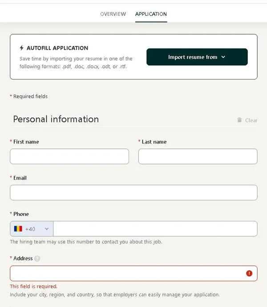The width and height of the screenshot is (267, 307).
Task: Click the Autofill Application heading
Action: point(57,48)
